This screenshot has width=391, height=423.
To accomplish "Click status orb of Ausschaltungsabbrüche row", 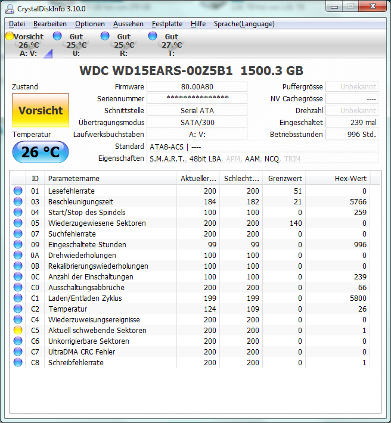I will coord(18,287).
